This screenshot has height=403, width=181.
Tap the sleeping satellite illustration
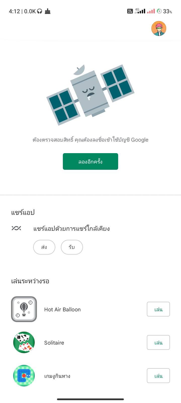(x=90, y=94)
